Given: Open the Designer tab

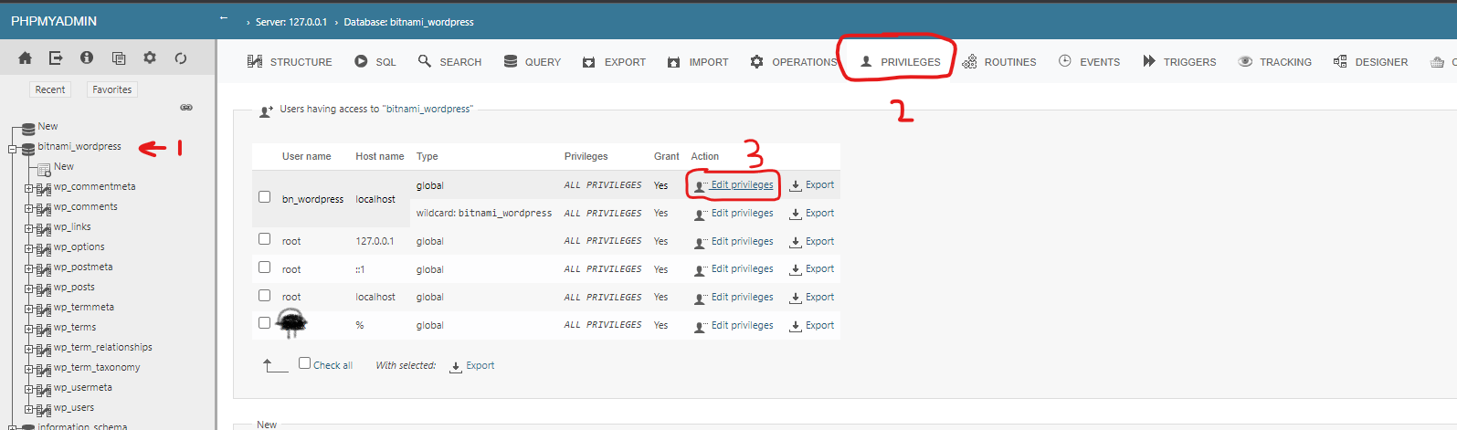Looking at the screenshot, I should click(1370, 62).
